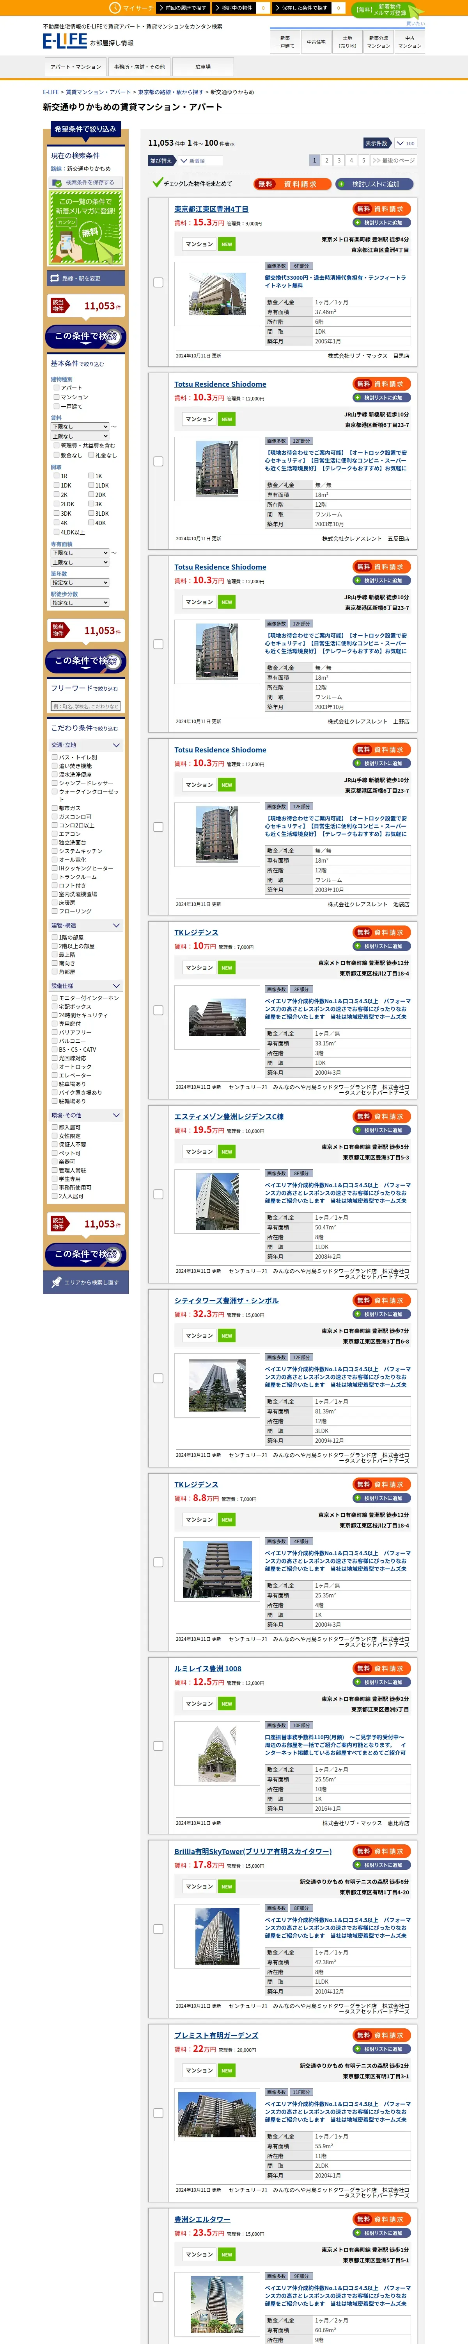Switch to 駐車場 tab

tap(203, 66)
